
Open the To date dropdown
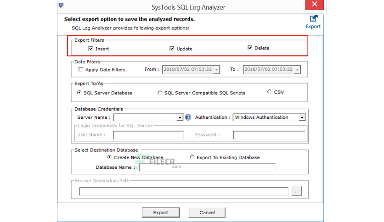pyautogui.click(x=297, y=69)
